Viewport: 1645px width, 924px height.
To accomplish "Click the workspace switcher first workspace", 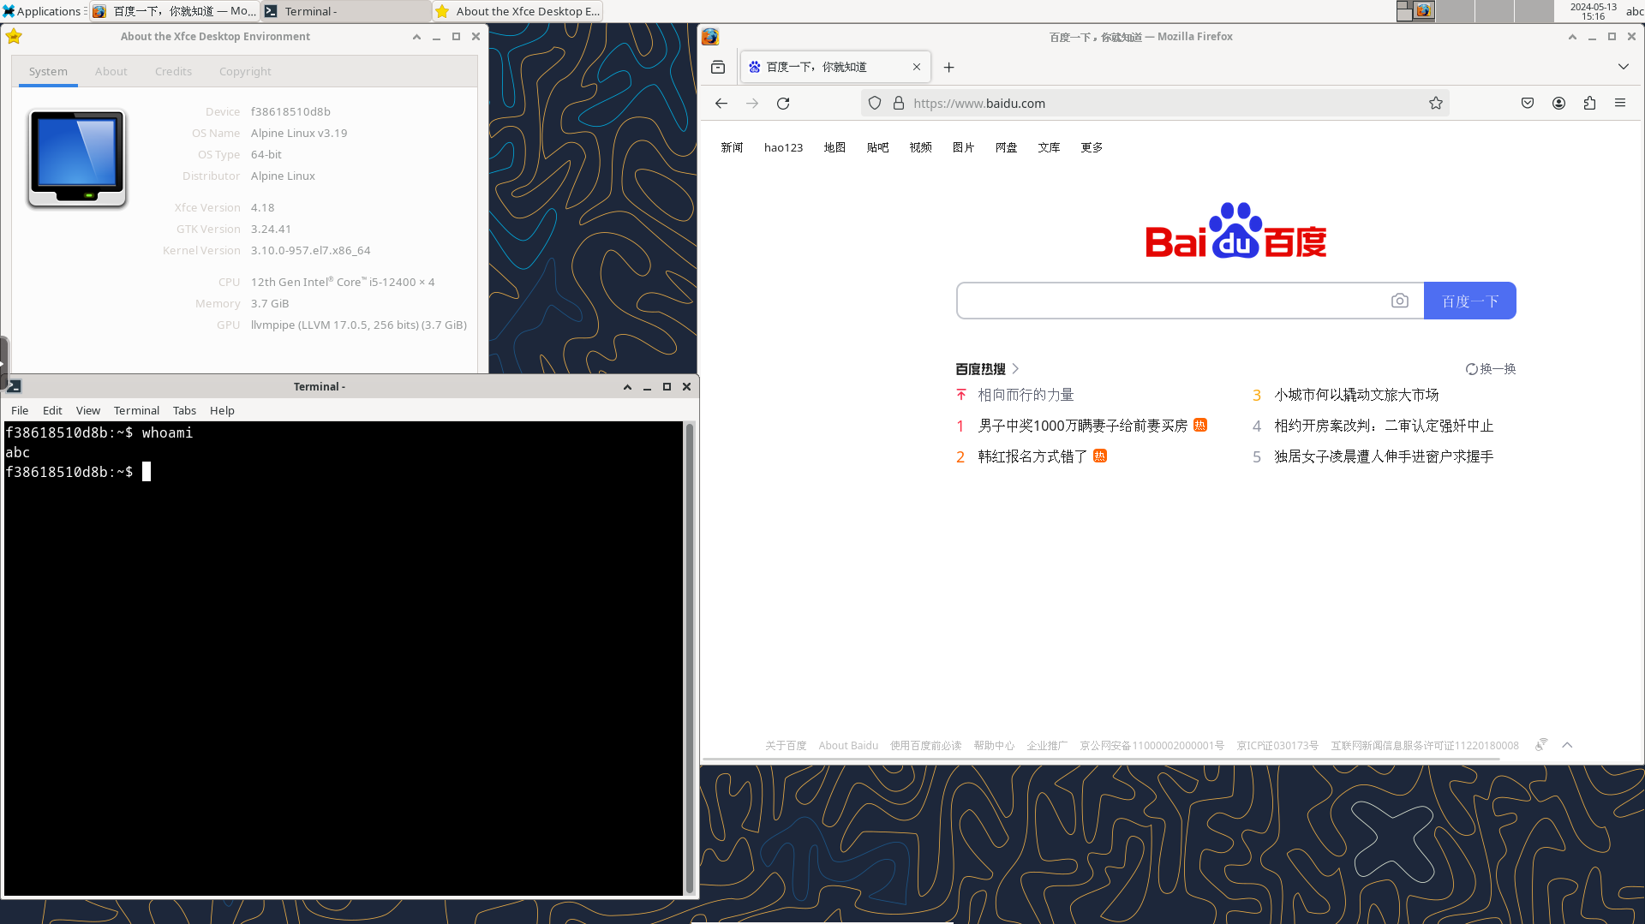I will 1415,11.
